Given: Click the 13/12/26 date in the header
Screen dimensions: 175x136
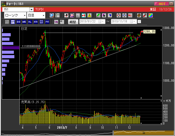Looking at the screenshot, I should click(x=165, y=9).
